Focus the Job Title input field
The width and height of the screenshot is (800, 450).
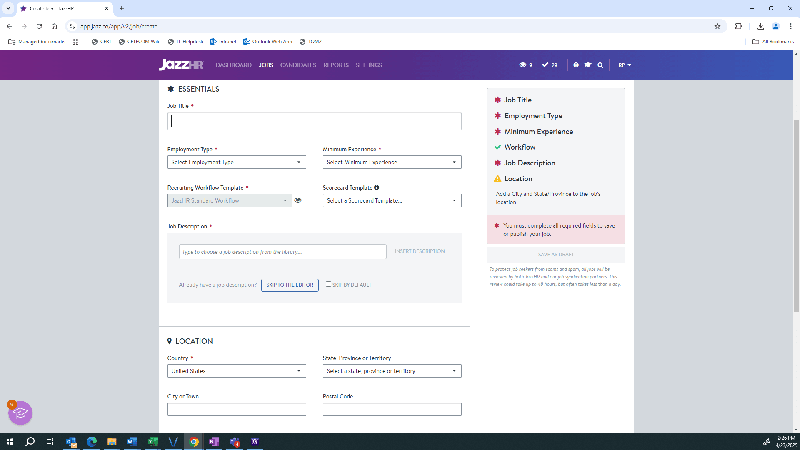point(315,121)
